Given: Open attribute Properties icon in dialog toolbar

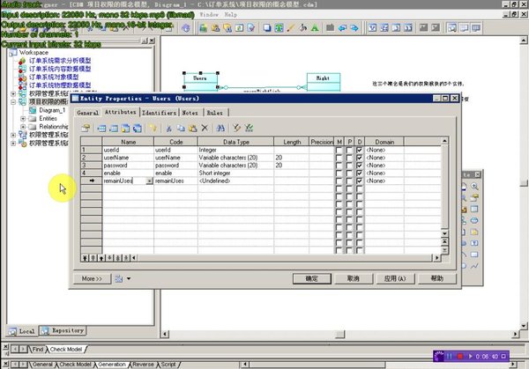Looking at the screenshot, I should click(86, 128).
